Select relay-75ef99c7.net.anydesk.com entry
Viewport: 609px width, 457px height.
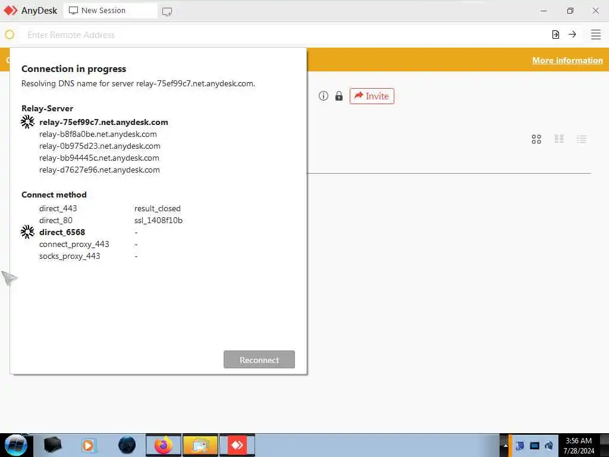click(x=103, y=122)
